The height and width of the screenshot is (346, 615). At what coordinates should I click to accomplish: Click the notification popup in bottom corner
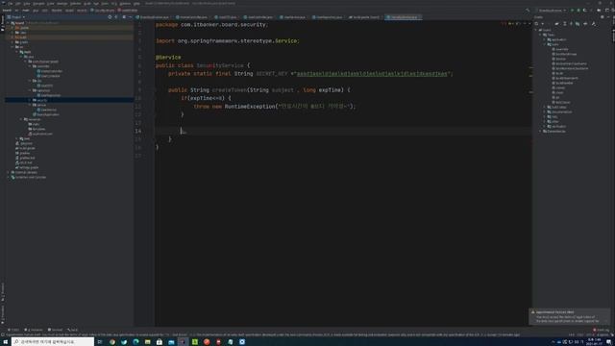569,316
